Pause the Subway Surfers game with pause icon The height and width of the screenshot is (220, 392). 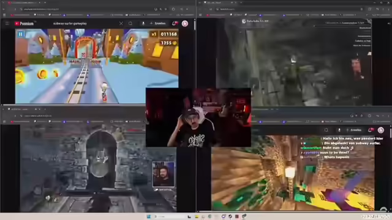pos(20,34)
